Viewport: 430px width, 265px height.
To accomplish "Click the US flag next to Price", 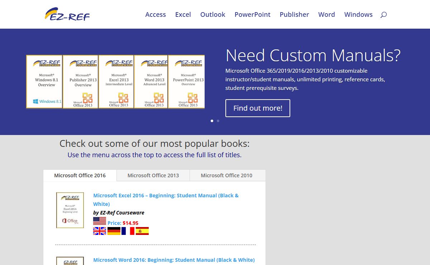I will [x=100, y=221].
